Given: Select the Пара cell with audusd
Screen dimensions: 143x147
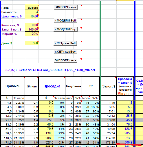Looking at the screenshot, I should pyautogui.click(x=32, y=8).
